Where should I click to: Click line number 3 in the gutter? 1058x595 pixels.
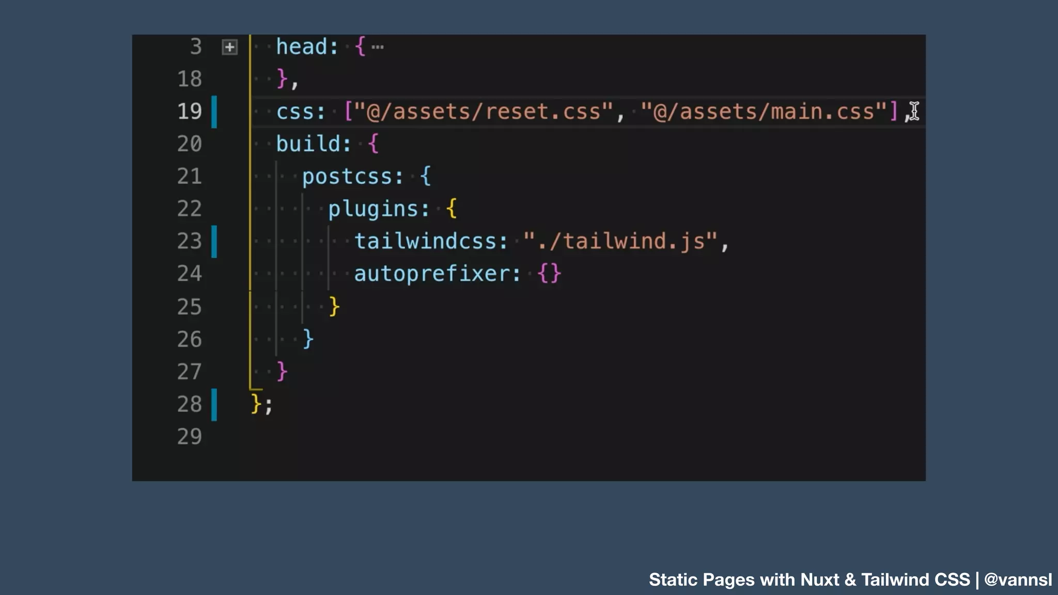click(195, 46)
